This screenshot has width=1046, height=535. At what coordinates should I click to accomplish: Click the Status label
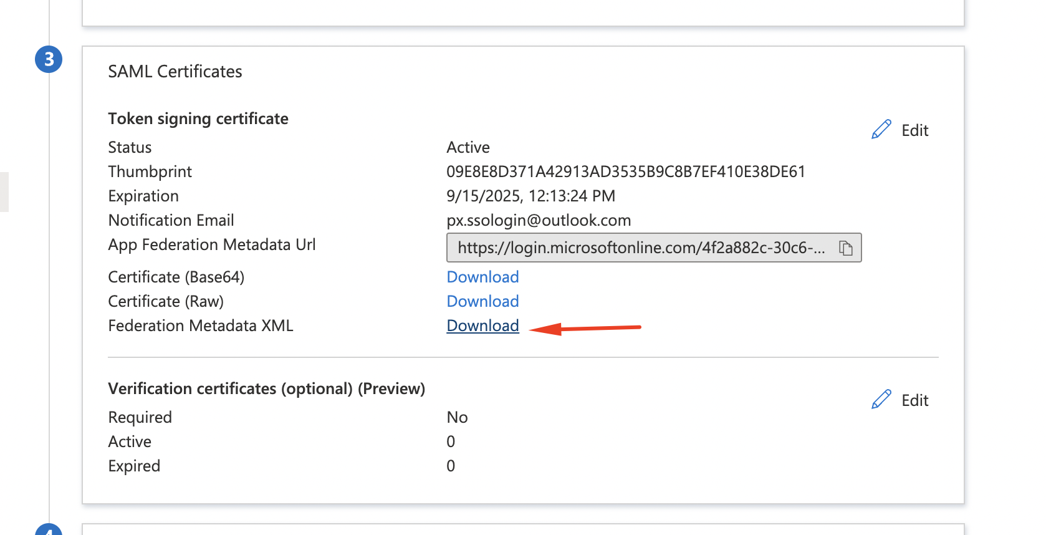130,147
